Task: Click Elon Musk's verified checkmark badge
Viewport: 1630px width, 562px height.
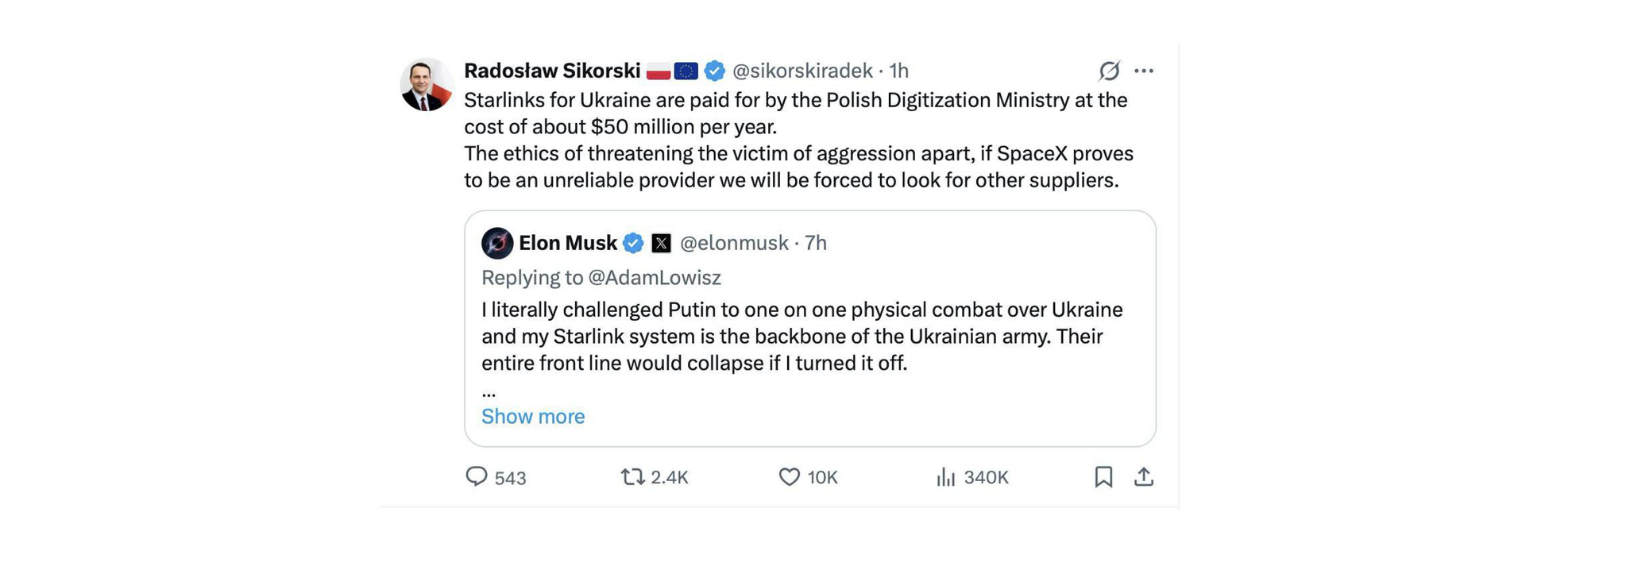Action: coord(633,243)
